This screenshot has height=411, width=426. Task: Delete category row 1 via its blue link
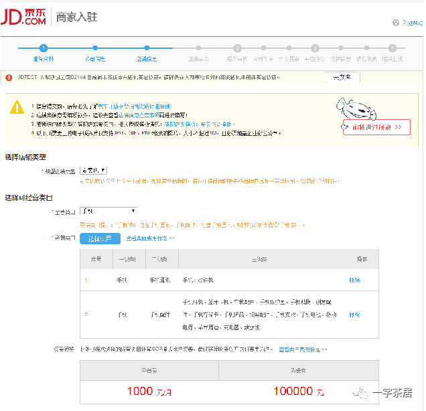[x=354, y=280]
